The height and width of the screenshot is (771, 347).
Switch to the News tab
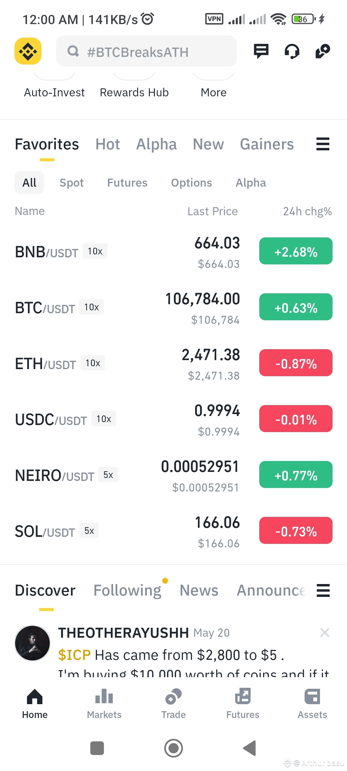199,590
